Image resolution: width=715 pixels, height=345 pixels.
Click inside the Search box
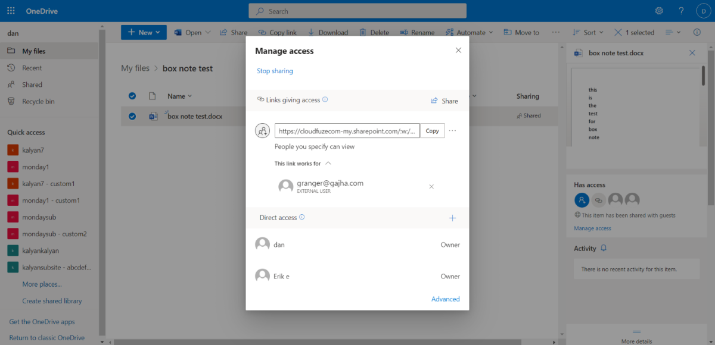click(357, 11)
